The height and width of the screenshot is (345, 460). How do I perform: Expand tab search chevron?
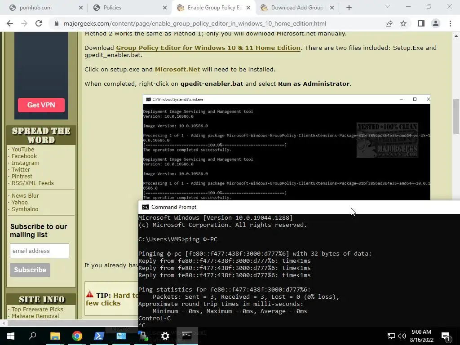point(388,6)
